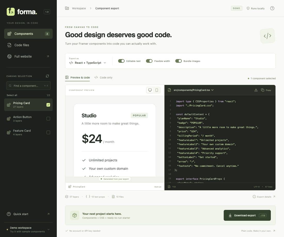Click the version 1.0 badge
284x237 pixels.
[x=47, y=12]
